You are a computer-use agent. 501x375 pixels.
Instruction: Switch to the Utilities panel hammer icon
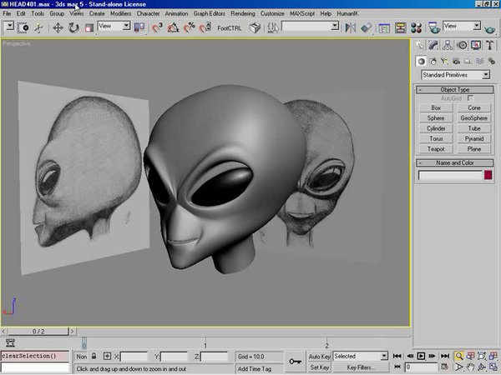click(x=488, y=45)
